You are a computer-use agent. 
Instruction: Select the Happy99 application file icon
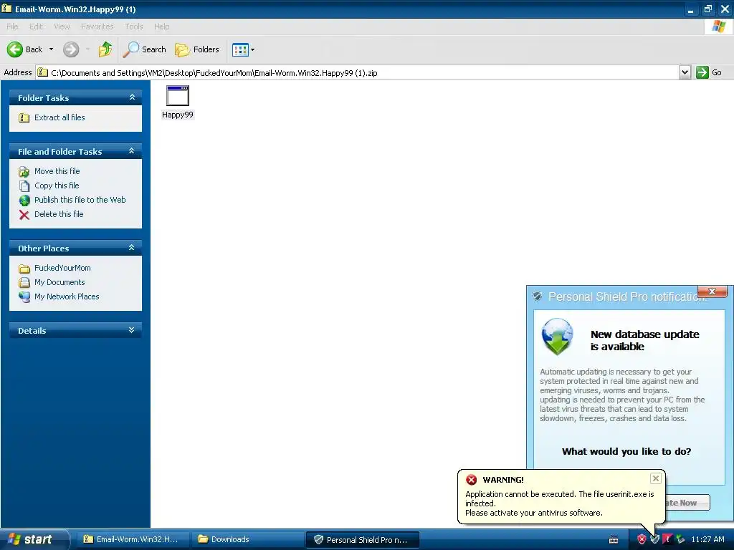click(x=178, y=96)
